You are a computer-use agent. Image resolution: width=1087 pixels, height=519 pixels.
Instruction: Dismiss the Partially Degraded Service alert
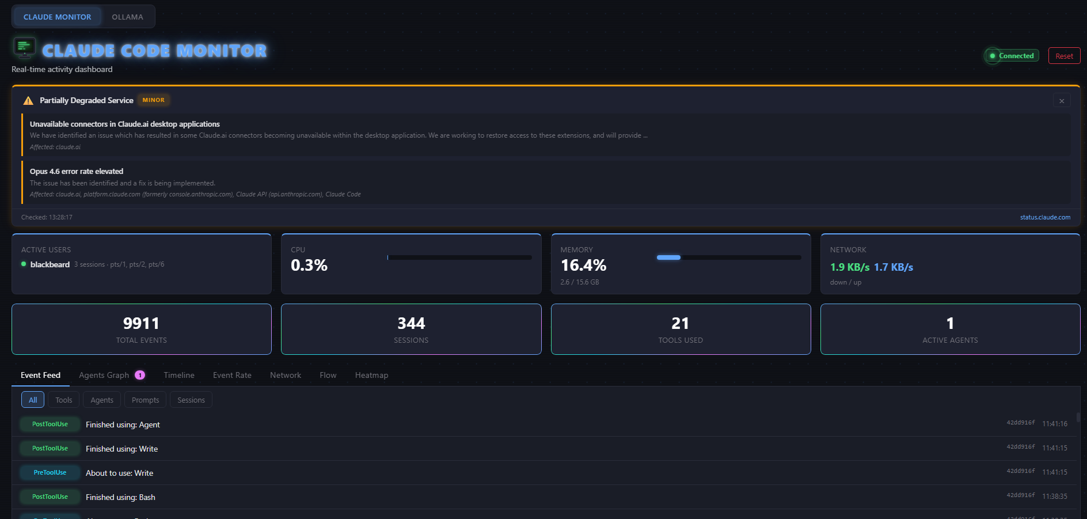pyautogui.click(x=1062, y=101)
